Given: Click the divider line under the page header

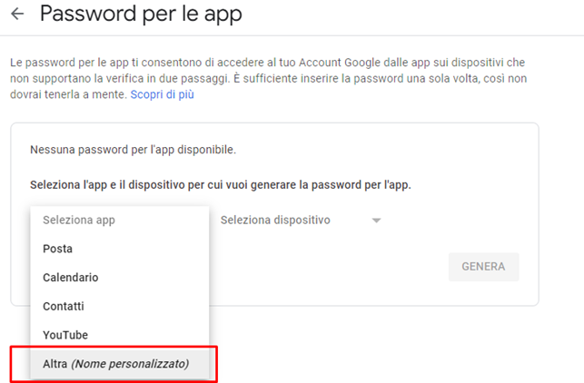Looking at the screenshot, I should point(292,36).
